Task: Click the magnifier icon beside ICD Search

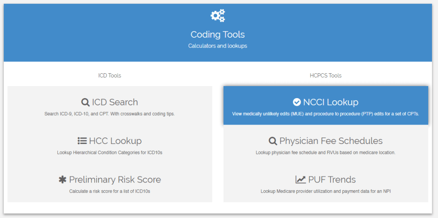Action: pyautogui.click(x=85, y=102)
